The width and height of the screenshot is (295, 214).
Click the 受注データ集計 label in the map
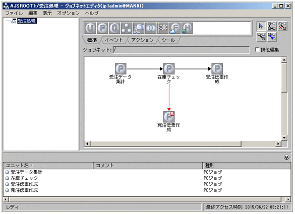click(x=120, y=79)
